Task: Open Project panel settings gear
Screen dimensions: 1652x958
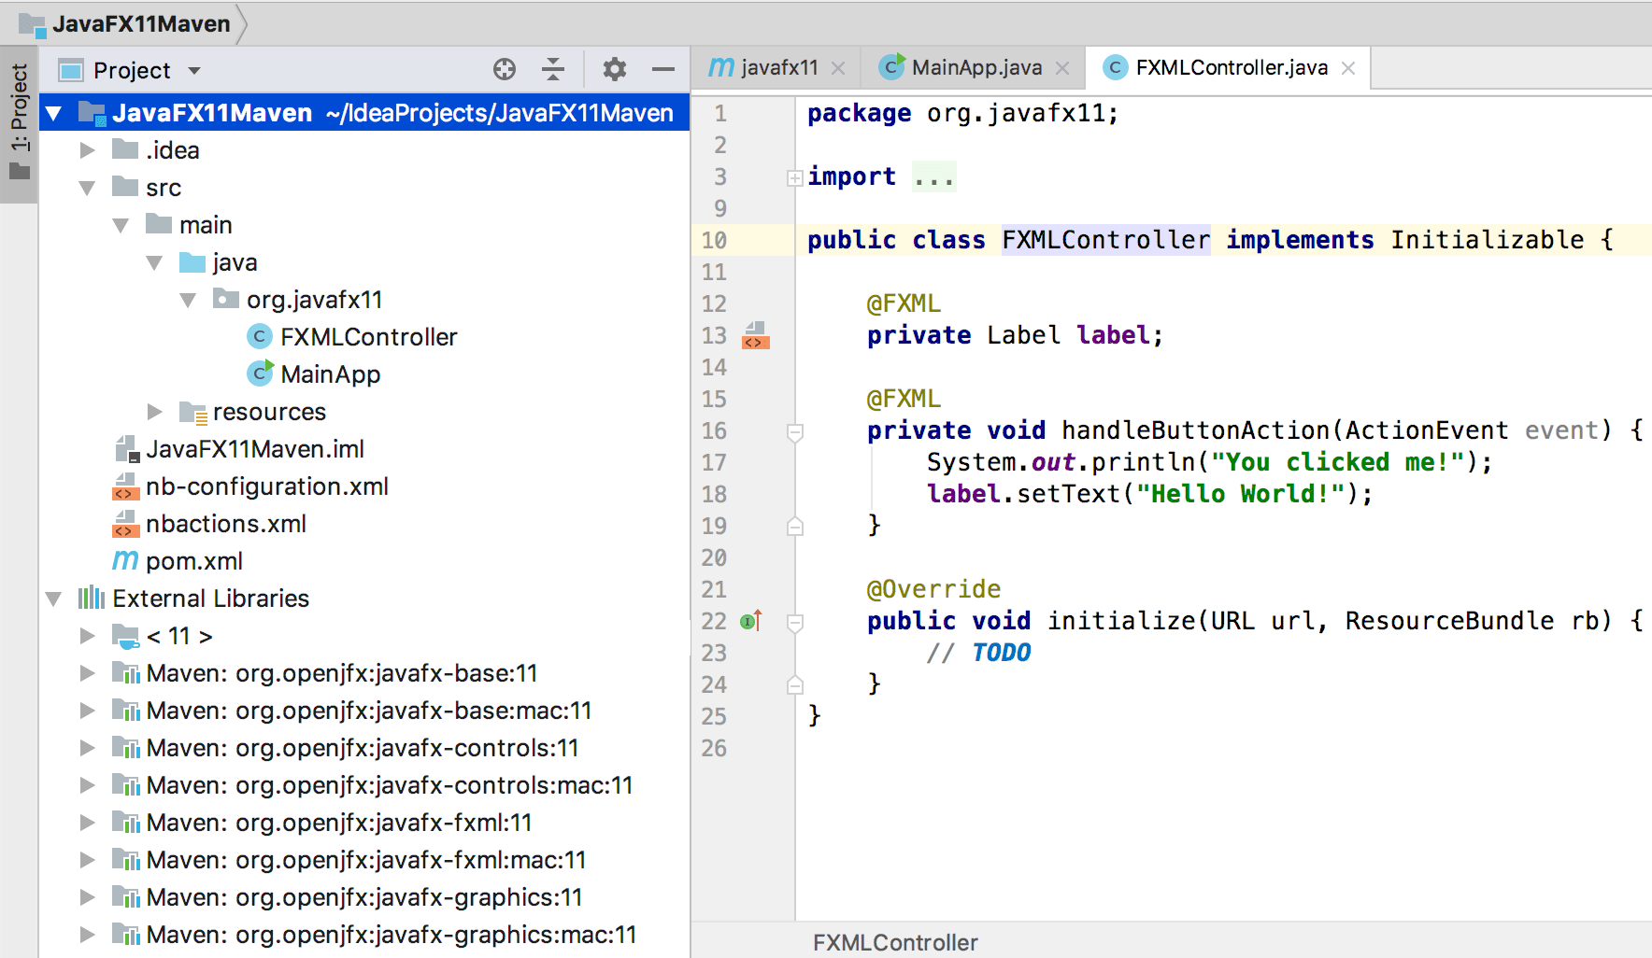Action: point(614,69)
